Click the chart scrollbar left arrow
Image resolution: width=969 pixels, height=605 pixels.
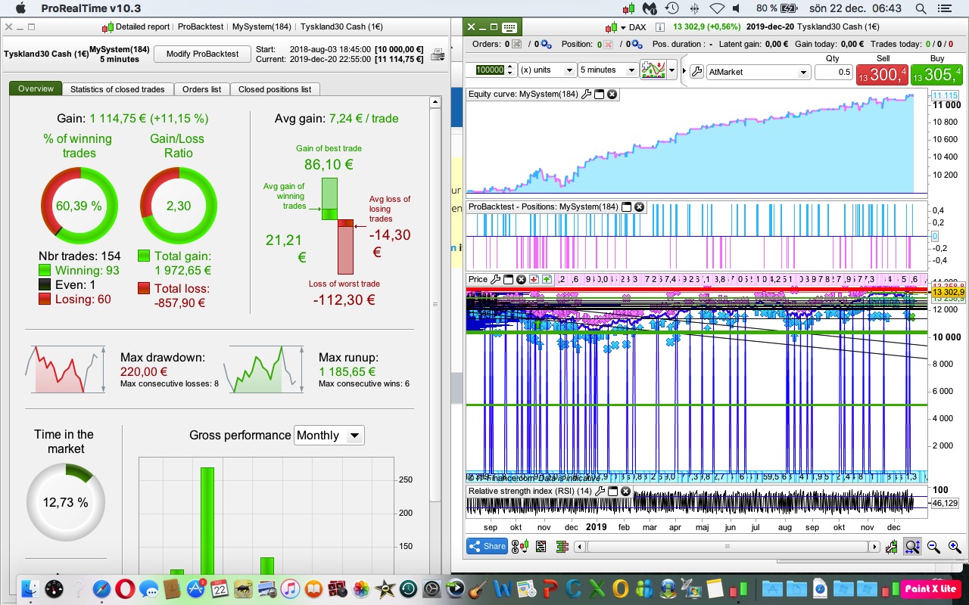pyautogui.click(x=578, y=547)
